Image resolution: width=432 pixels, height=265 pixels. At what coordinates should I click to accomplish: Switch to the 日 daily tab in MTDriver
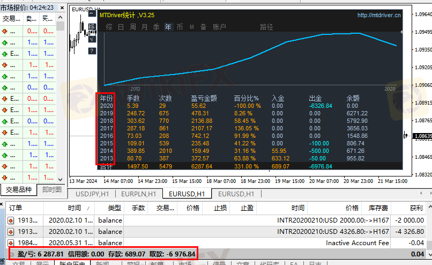[121, 27]
